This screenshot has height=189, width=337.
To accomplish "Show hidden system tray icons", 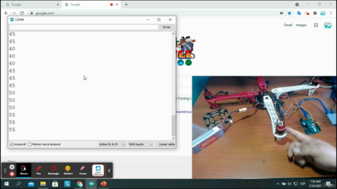I will coord(277,184).
